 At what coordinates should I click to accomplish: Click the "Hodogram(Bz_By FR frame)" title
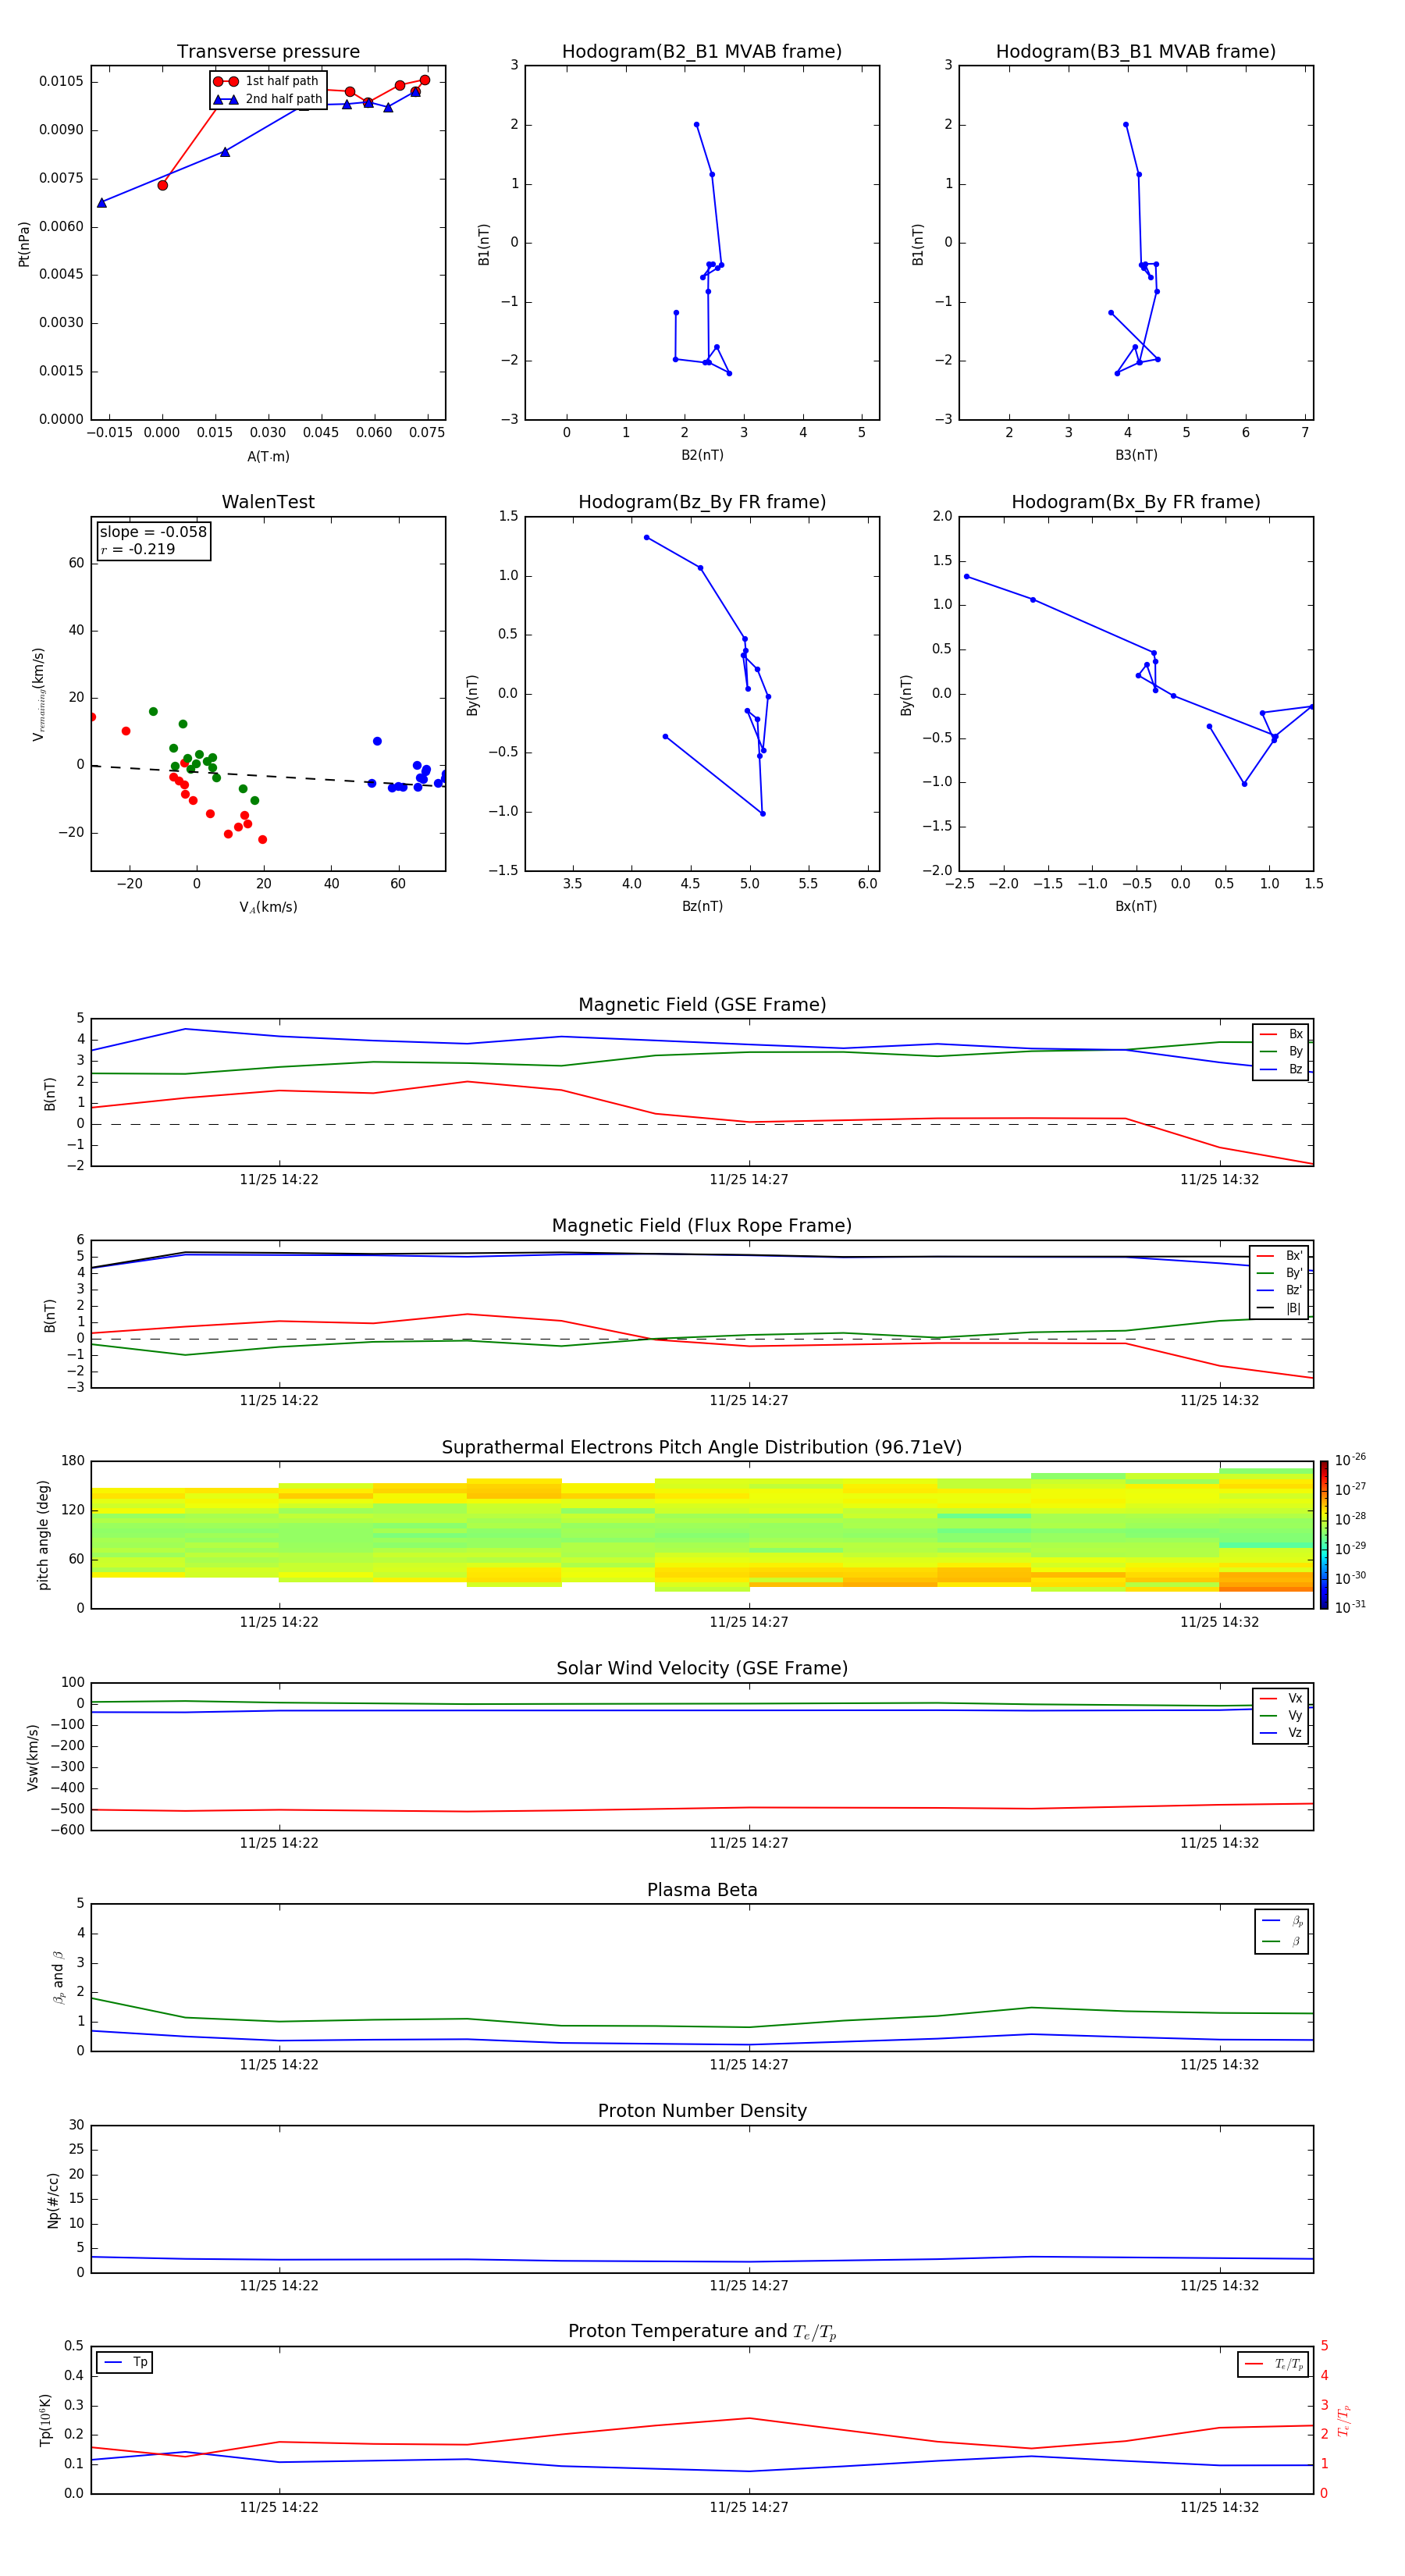pos(702,502)
